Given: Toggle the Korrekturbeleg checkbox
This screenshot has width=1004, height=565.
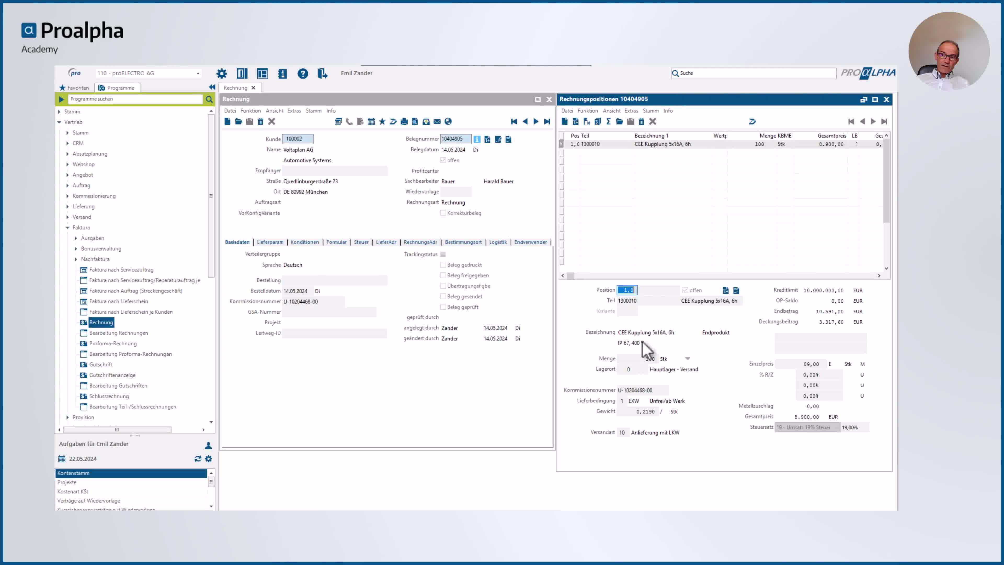Looking at the screenshot, I should [443, 213].
